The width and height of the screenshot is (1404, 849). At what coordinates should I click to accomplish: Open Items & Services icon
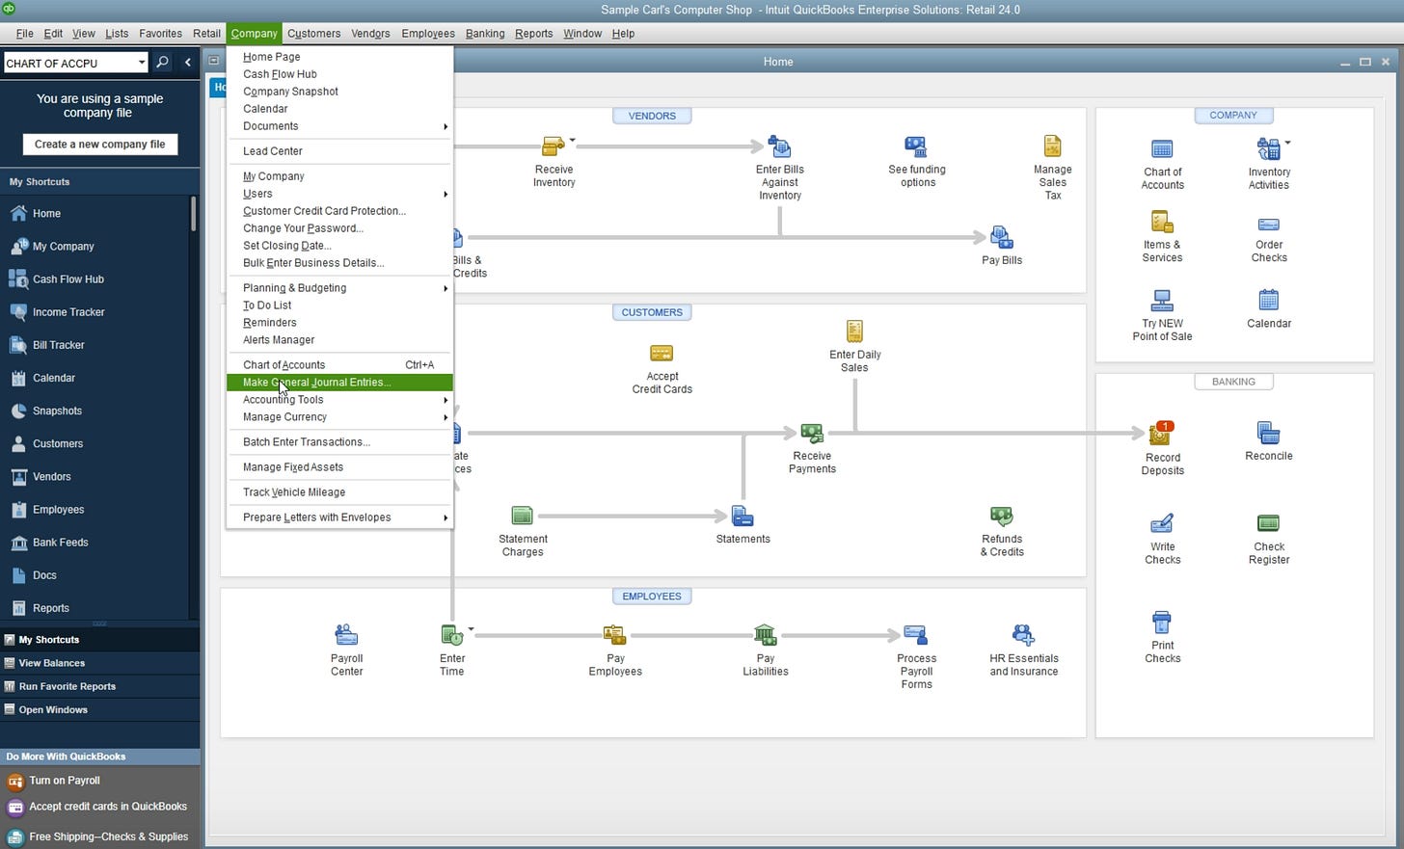coord(1162,223)
